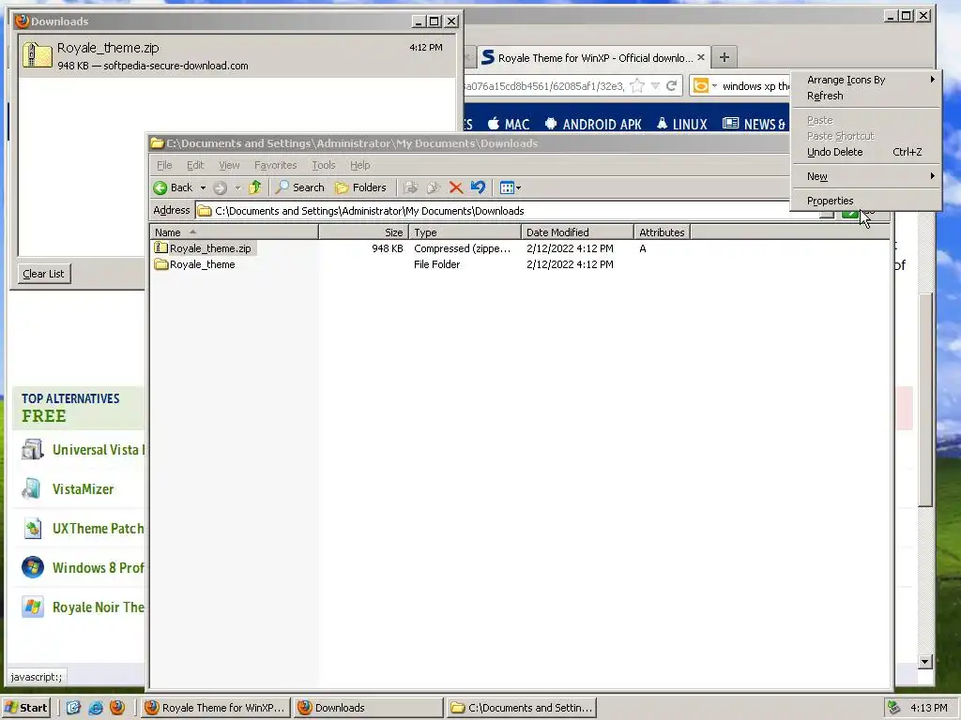
Task: Open the UXTheme Patch link
Action: 98,529
